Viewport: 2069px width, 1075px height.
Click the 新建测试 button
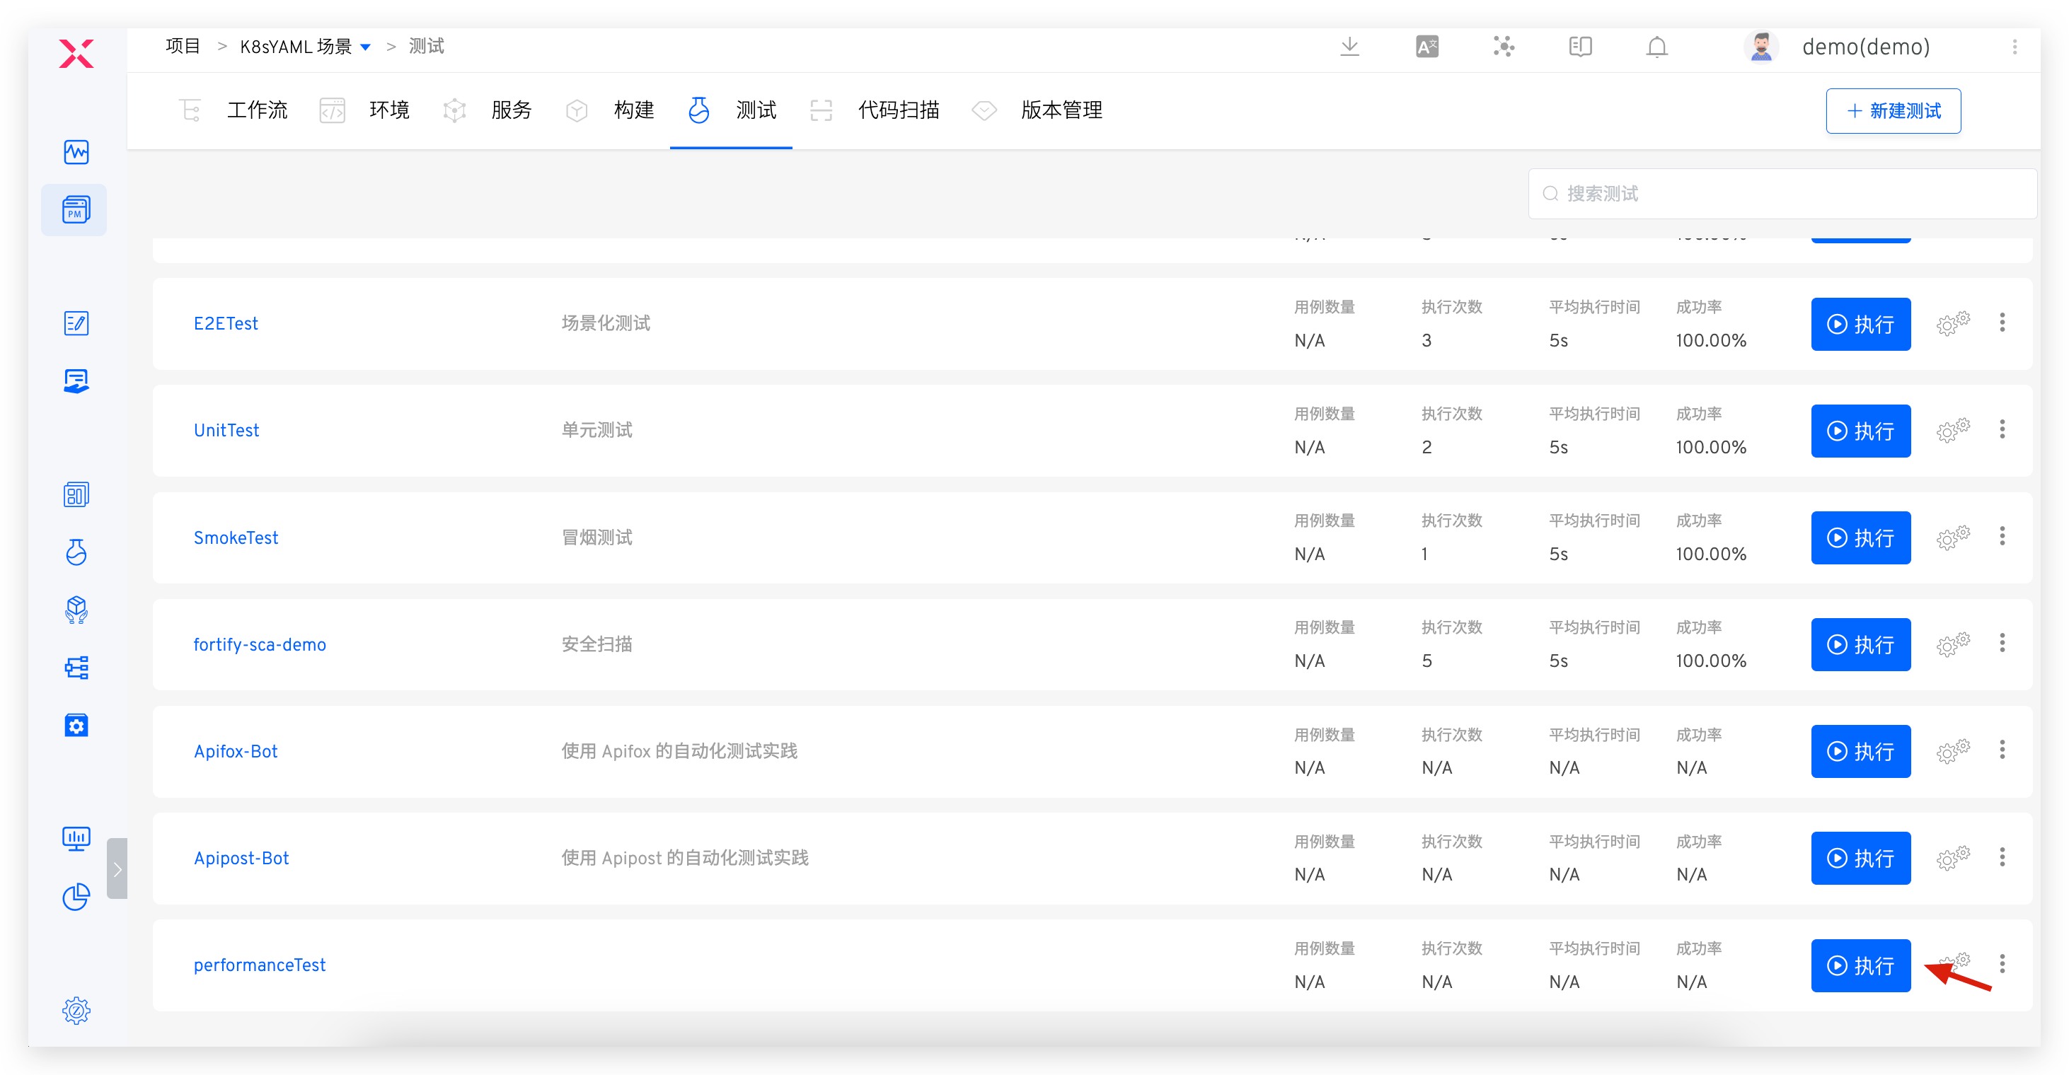(1892, 111)
